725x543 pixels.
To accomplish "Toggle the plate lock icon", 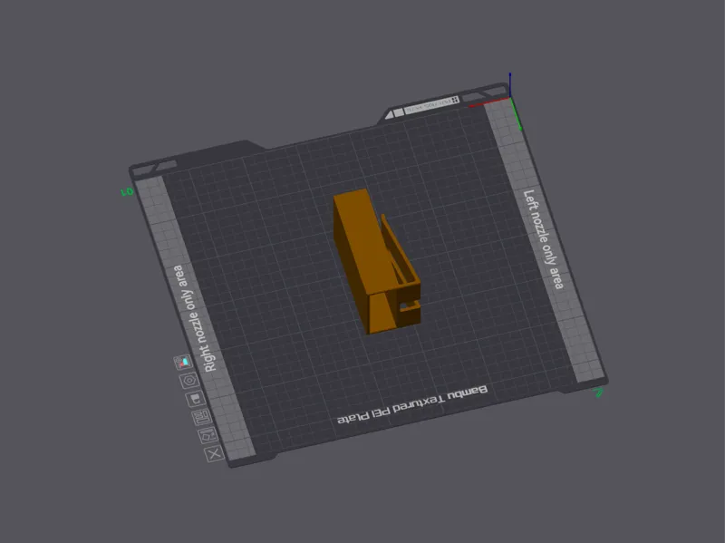I will [195, 399].
